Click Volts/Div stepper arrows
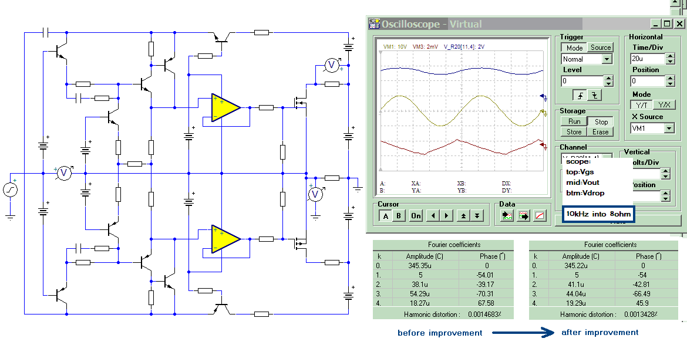The image size is (687, 345). click(x=665, y=174)
